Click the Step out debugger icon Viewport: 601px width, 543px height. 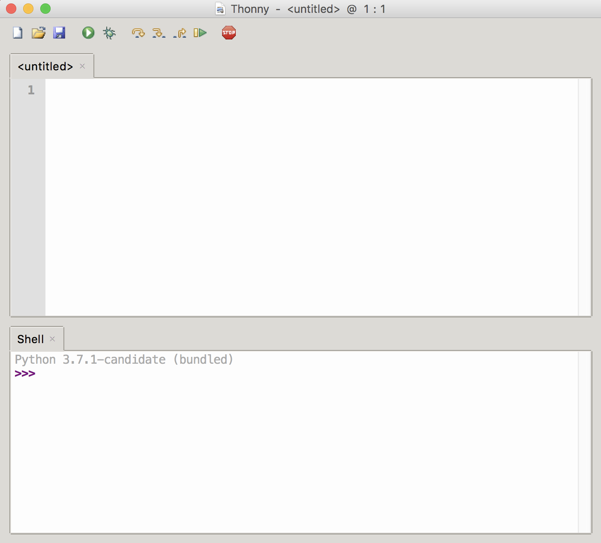coord(180,33)
